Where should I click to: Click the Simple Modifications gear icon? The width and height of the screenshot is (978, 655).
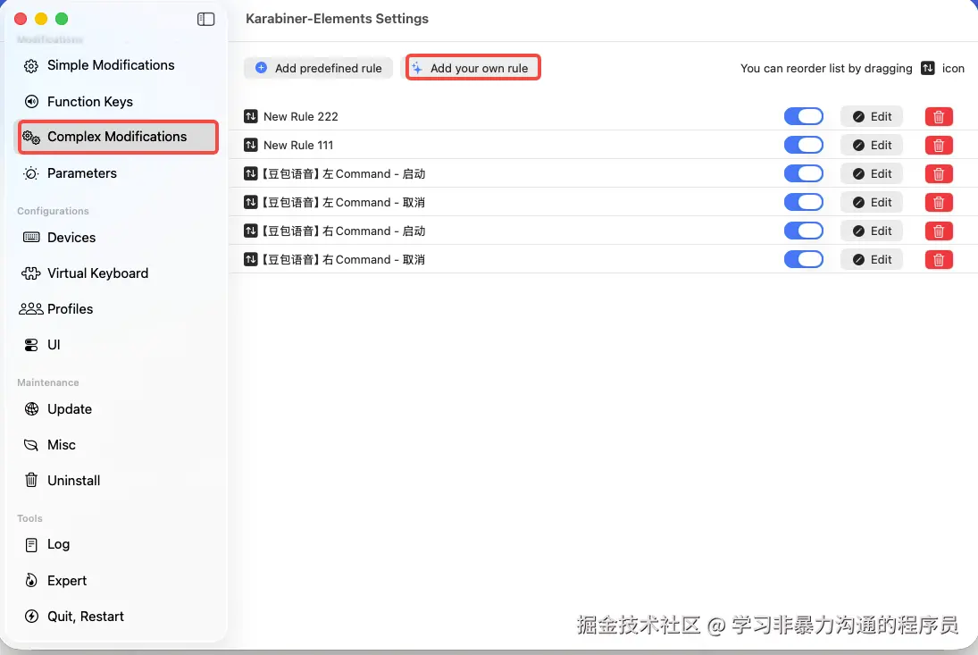(x=31, y=65)
